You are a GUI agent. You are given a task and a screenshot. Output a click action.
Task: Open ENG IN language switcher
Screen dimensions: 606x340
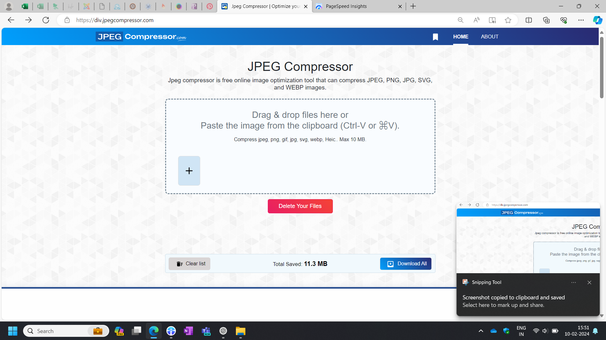(x=521, y=331)
